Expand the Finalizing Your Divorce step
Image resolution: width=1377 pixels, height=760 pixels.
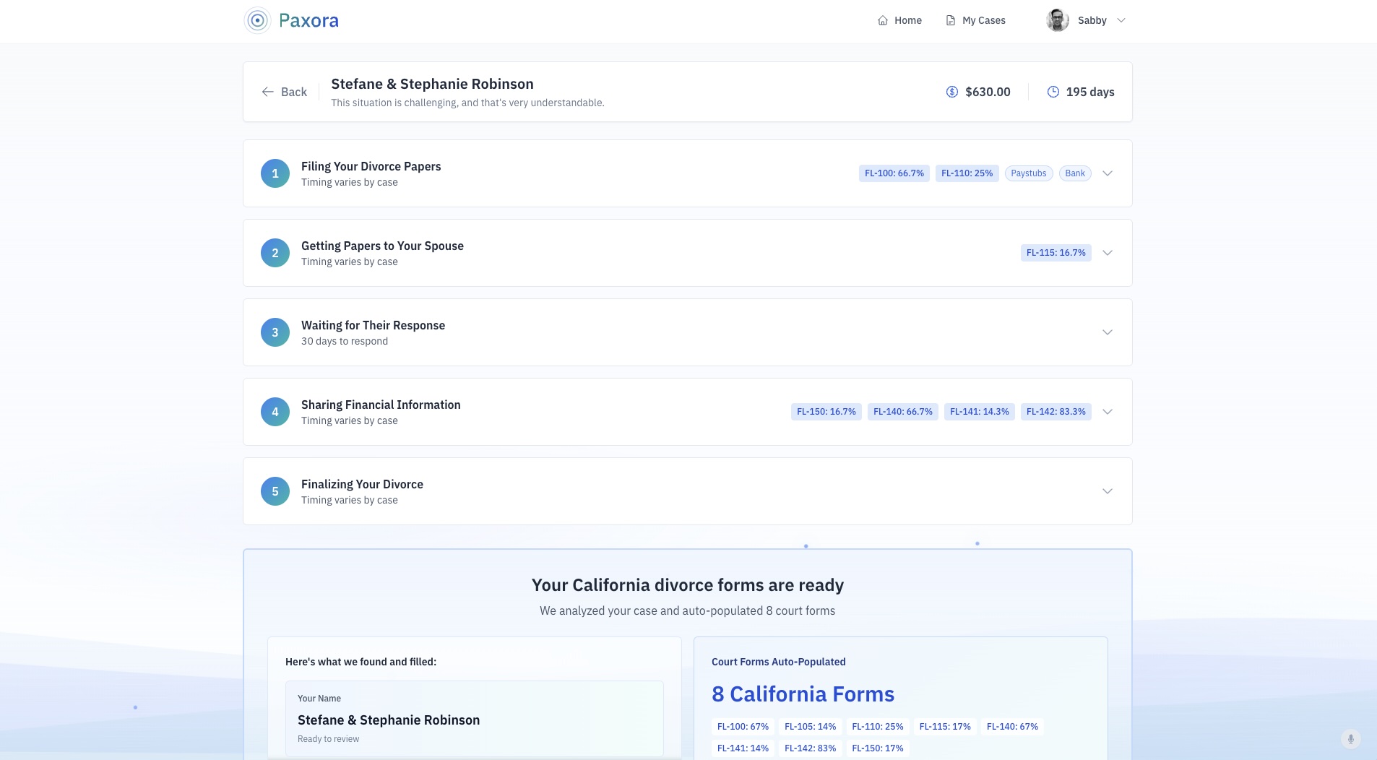pyautogui.click(x=1107, y=491)
